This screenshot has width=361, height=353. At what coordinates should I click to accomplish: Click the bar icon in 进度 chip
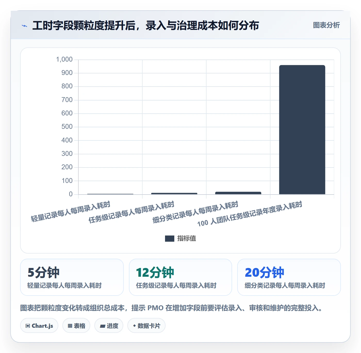point(102,326)
